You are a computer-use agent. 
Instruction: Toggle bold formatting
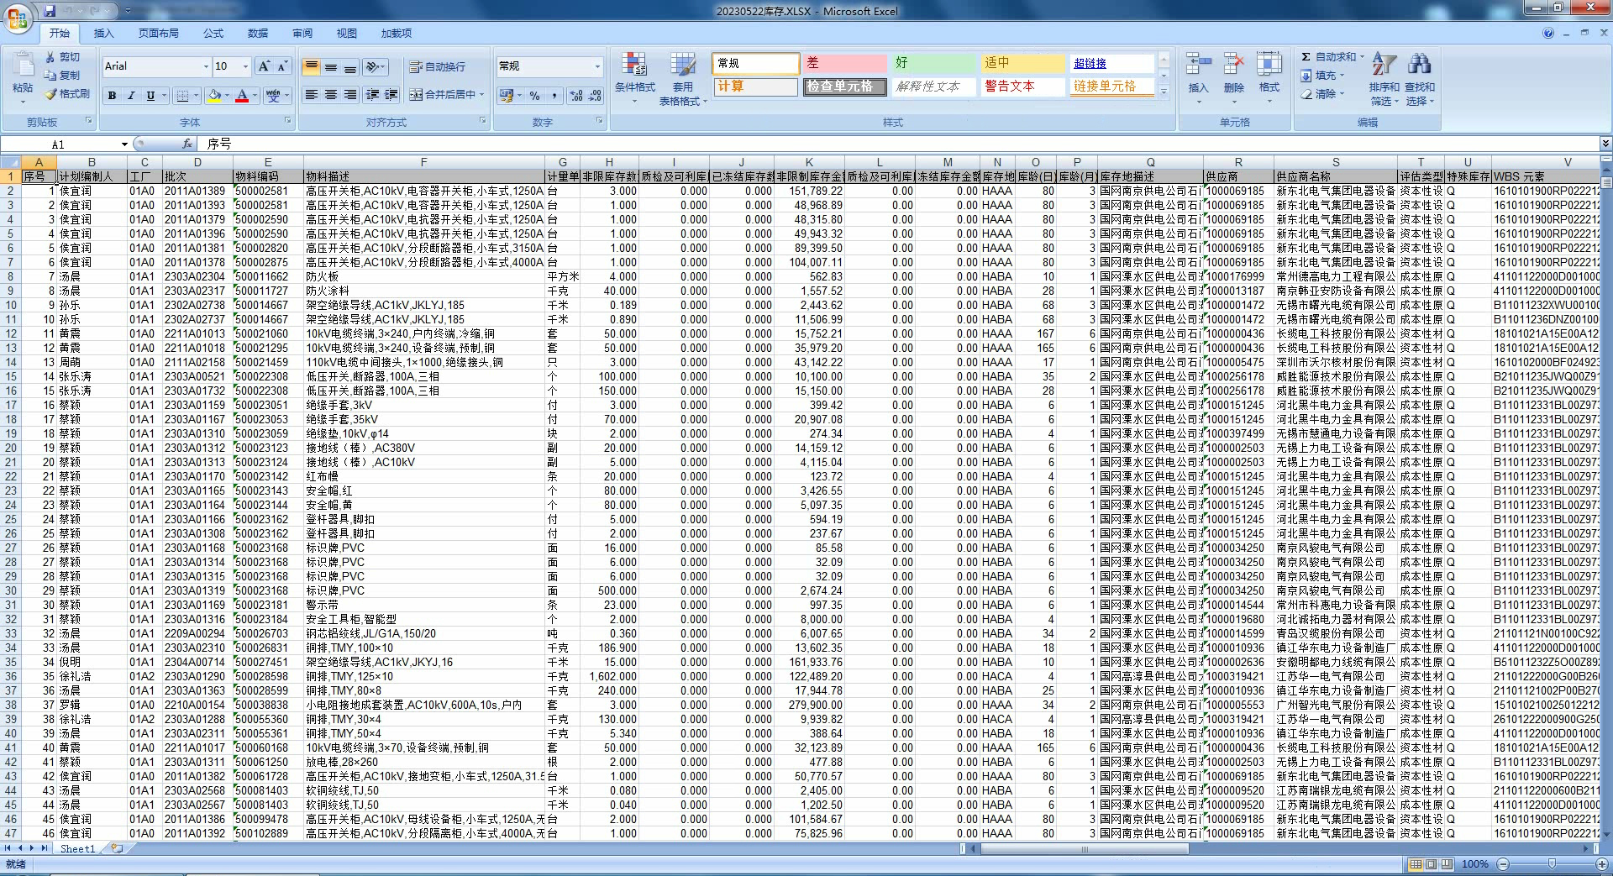point(112,96)
